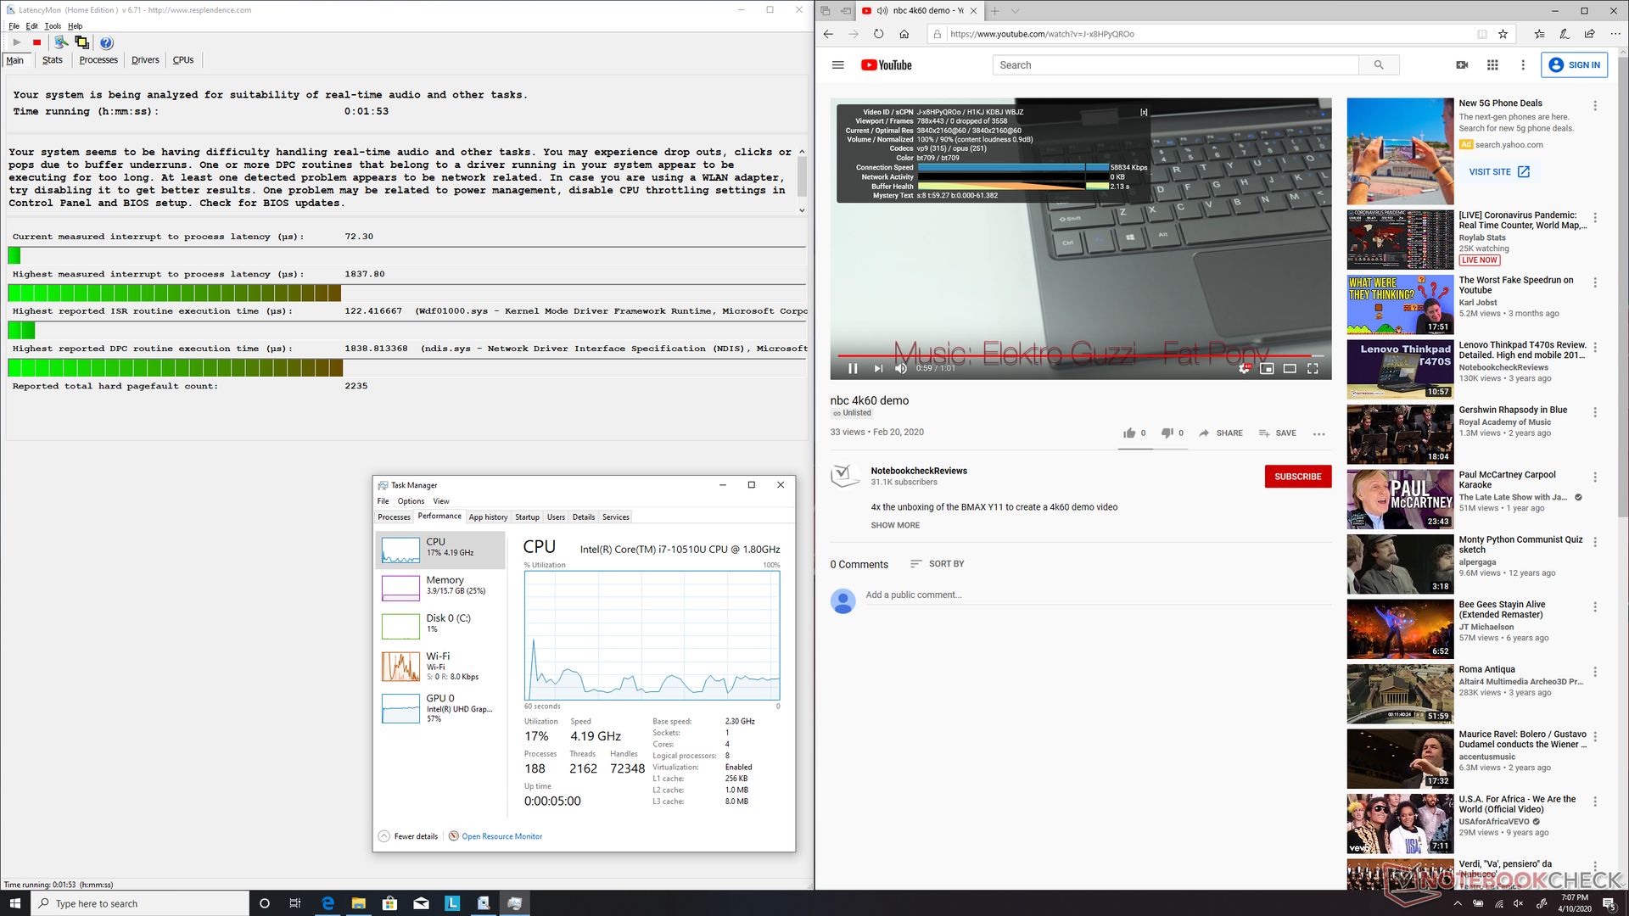1629x916 pixels.
Task: Pause the playing YouTube video
Action: tap(853, 368)
